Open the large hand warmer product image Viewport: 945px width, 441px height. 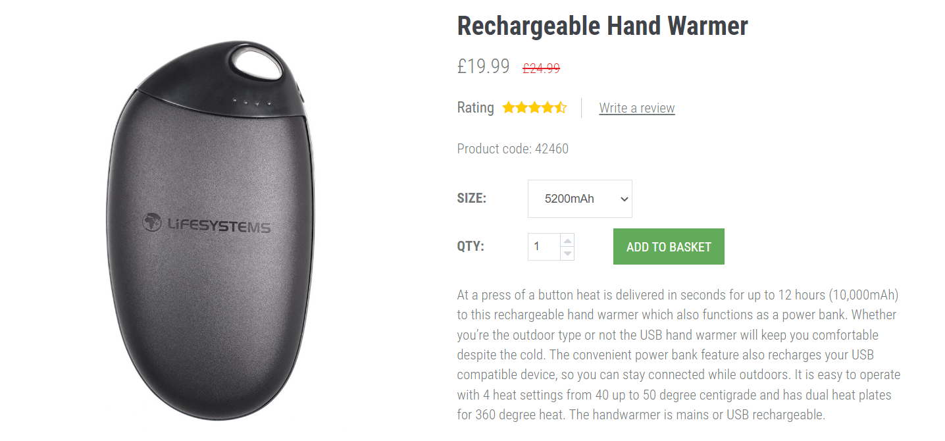click(207, 230)
